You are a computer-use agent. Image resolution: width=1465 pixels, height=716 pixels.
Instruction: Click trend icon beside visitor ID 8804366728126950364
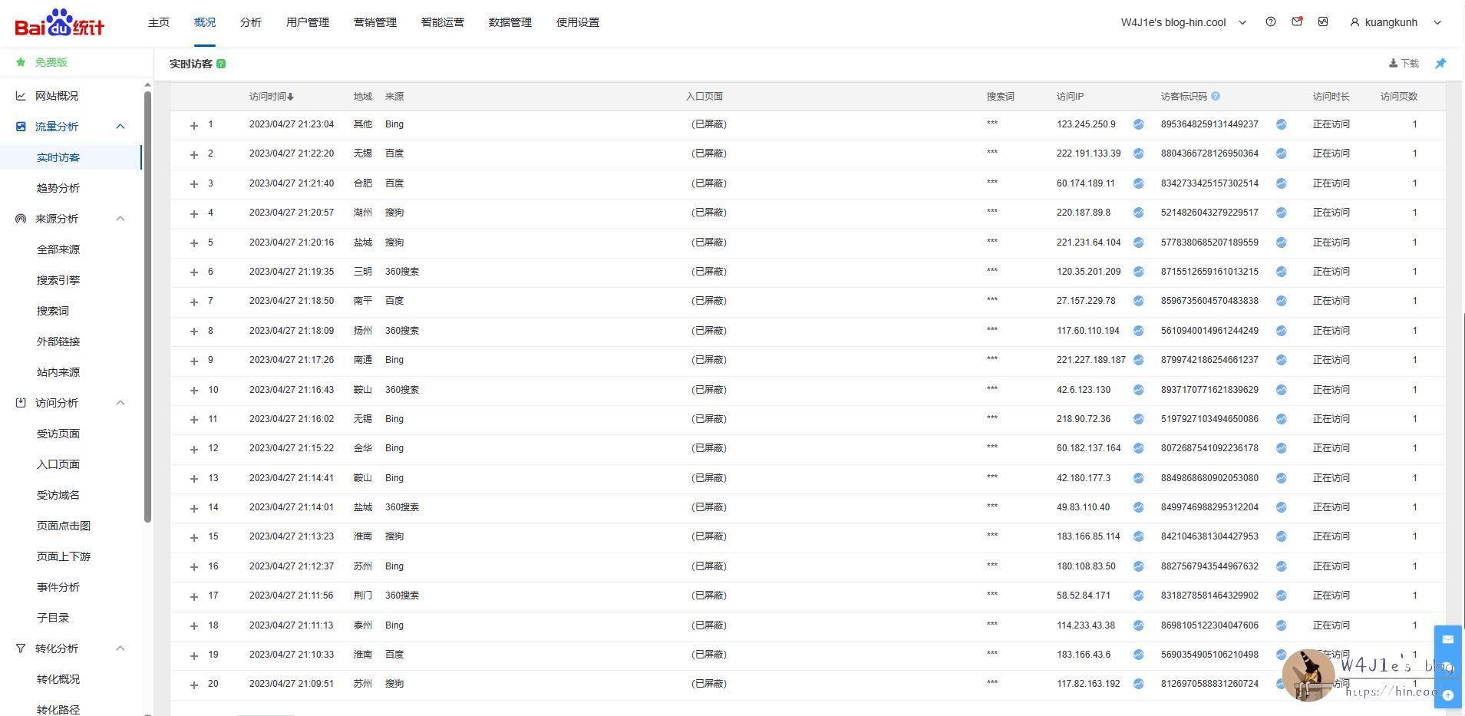pyautogui.click(x=1281, y=153)
